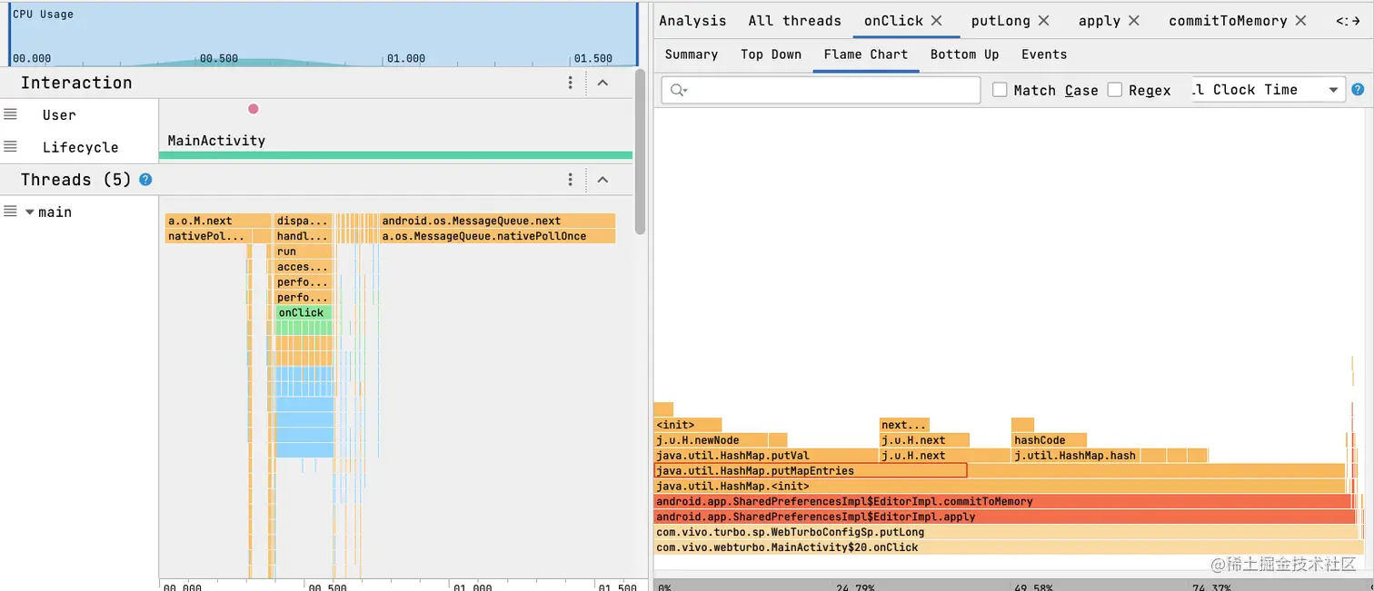Select the MainActivity lifecycle bar

pyautogui.click(x=395, y=155)
